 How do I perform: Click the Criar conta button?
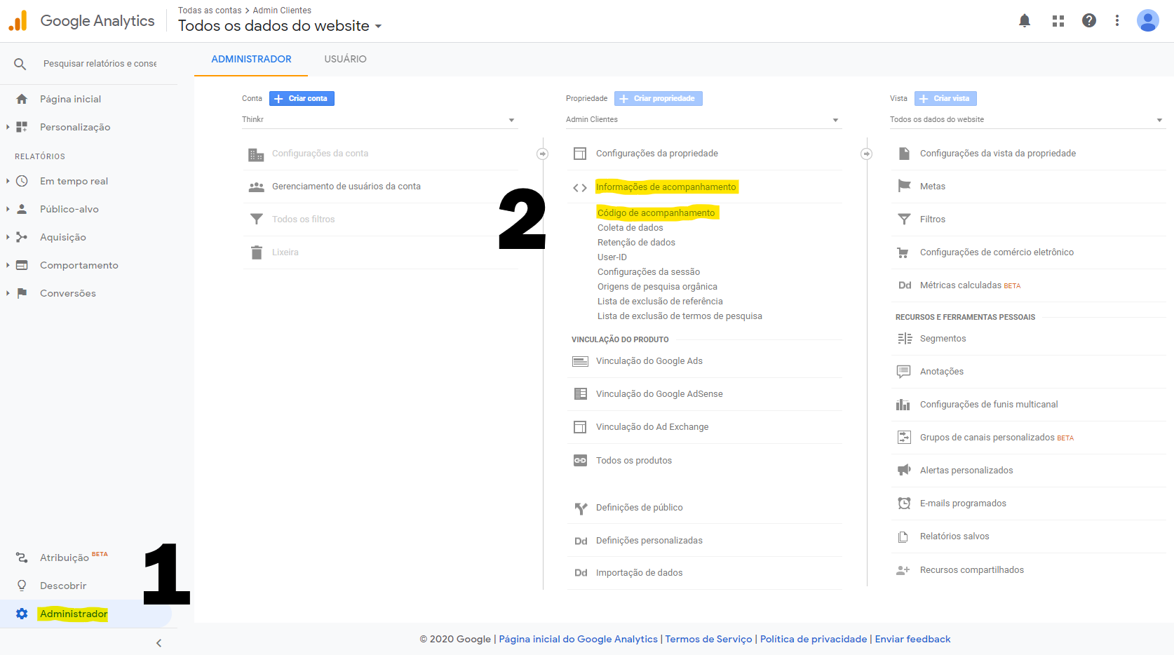[302, 98]
